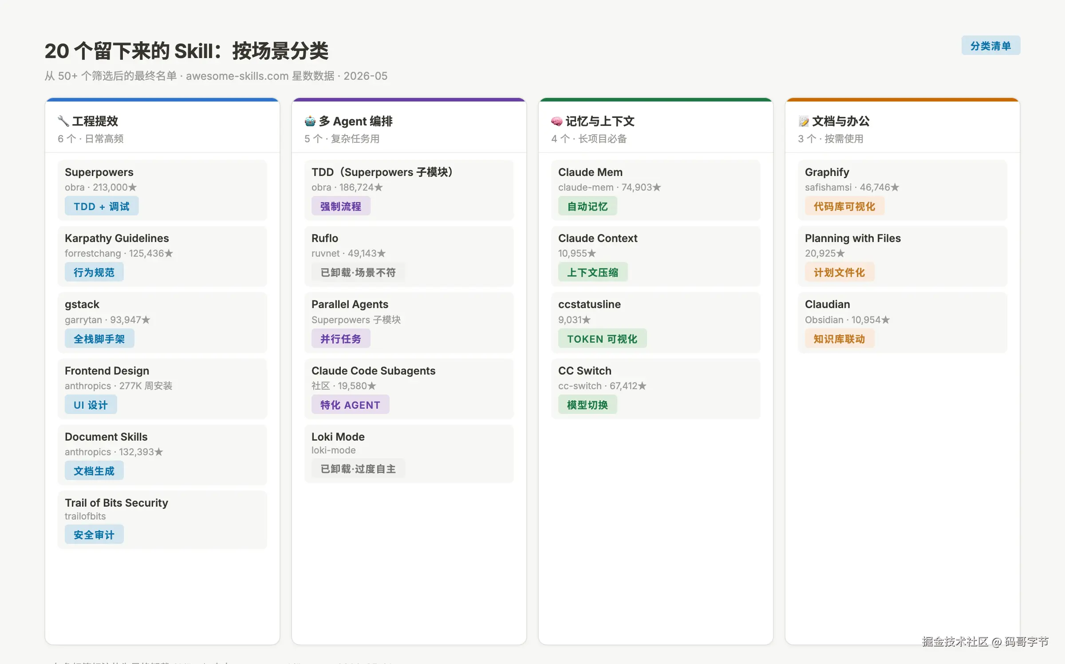
Task: Click the Claude Code Subagents title
Action: [x=373, y=371]
